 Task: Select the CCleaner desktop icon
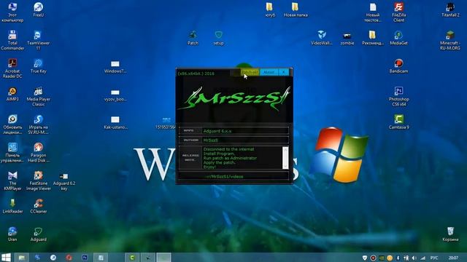point(38,206)
